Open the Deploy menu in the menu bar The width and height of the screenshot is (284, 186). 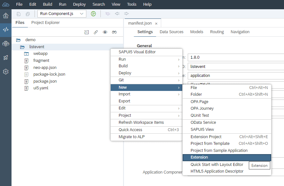pos(79,4)
